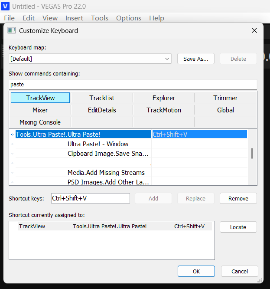Click the Locate button
This screenshot has width=270, height=289.
click(x=238, y=227)
